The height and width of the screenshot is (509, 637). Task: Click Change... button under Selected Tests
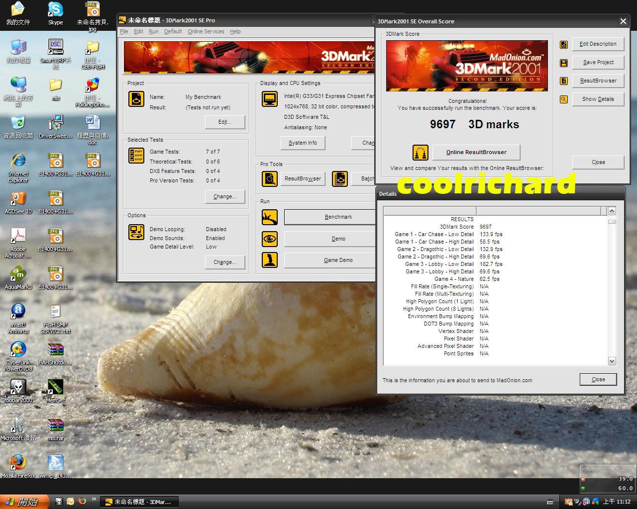tap(225, 197)
